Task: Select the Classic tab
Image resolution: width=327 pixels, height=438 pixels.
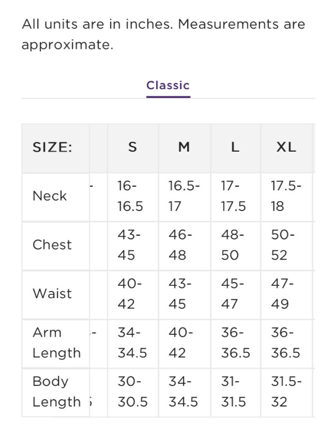Action: coord(168,86)
